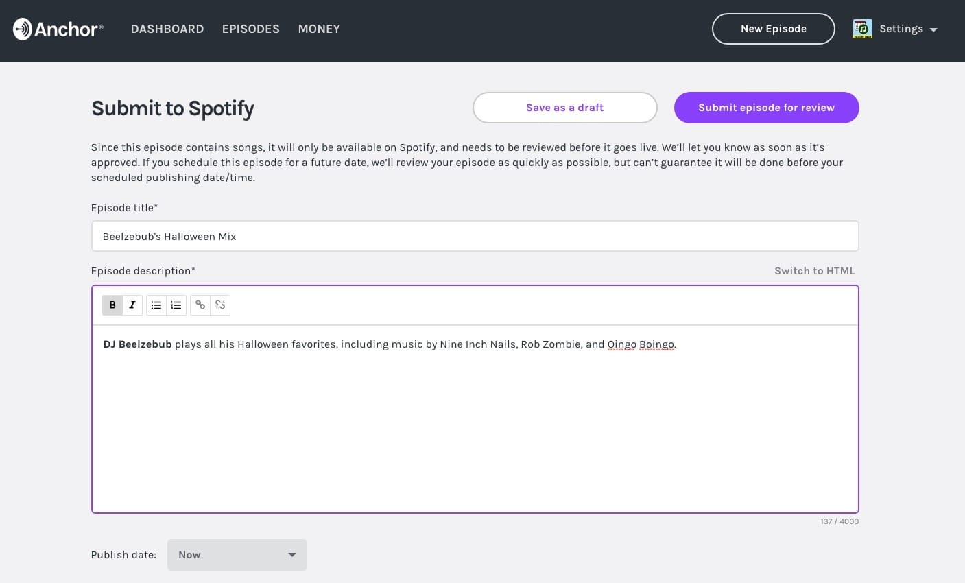Image resolution: width=965 pixels, height=583 pixels.
Task: Open the Episodes page
Action: pos(251,29)
